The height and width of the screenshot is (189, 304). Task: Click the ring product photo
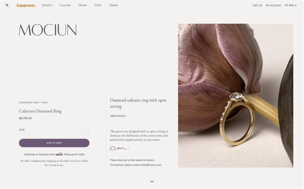point(235,96)
